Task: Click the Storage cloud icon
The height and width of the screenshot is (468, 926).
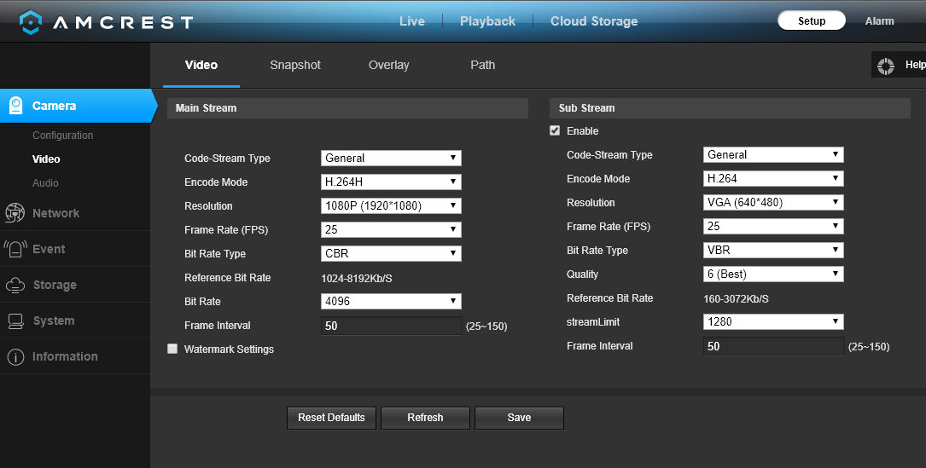Action: coord(15,285)
